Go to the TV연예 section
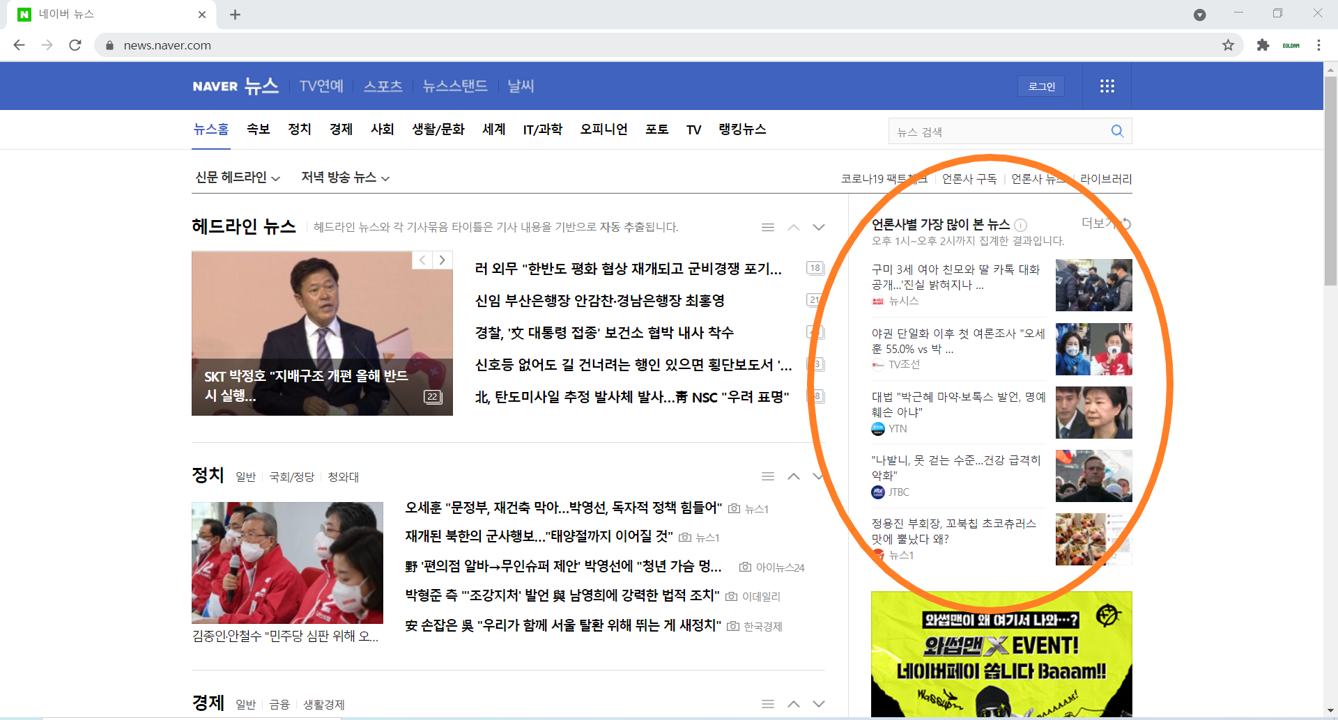The image size is (1338, 720). pyautogui.click(x=321, y=86)
